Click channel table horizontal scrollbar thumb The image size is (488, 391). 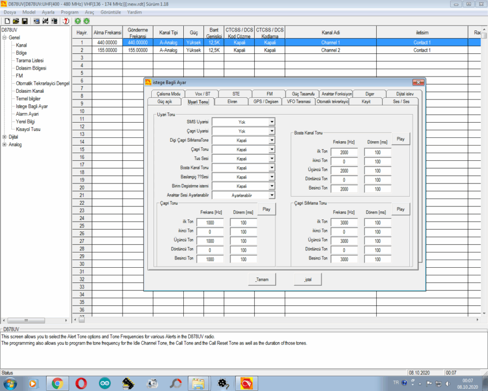pos(81,320)
